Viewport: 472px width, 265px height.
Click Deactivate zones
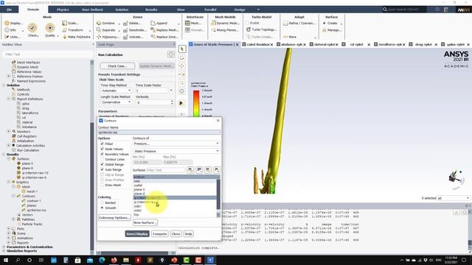(x=135, y=30)
